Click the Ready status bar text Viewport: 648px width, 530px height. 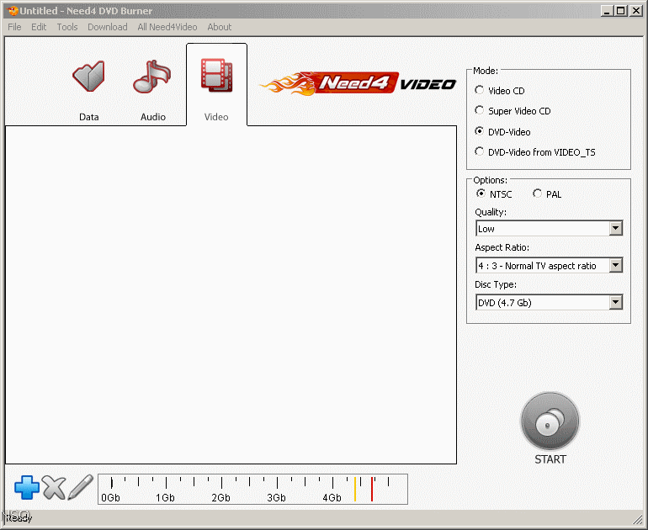point(19,517)
